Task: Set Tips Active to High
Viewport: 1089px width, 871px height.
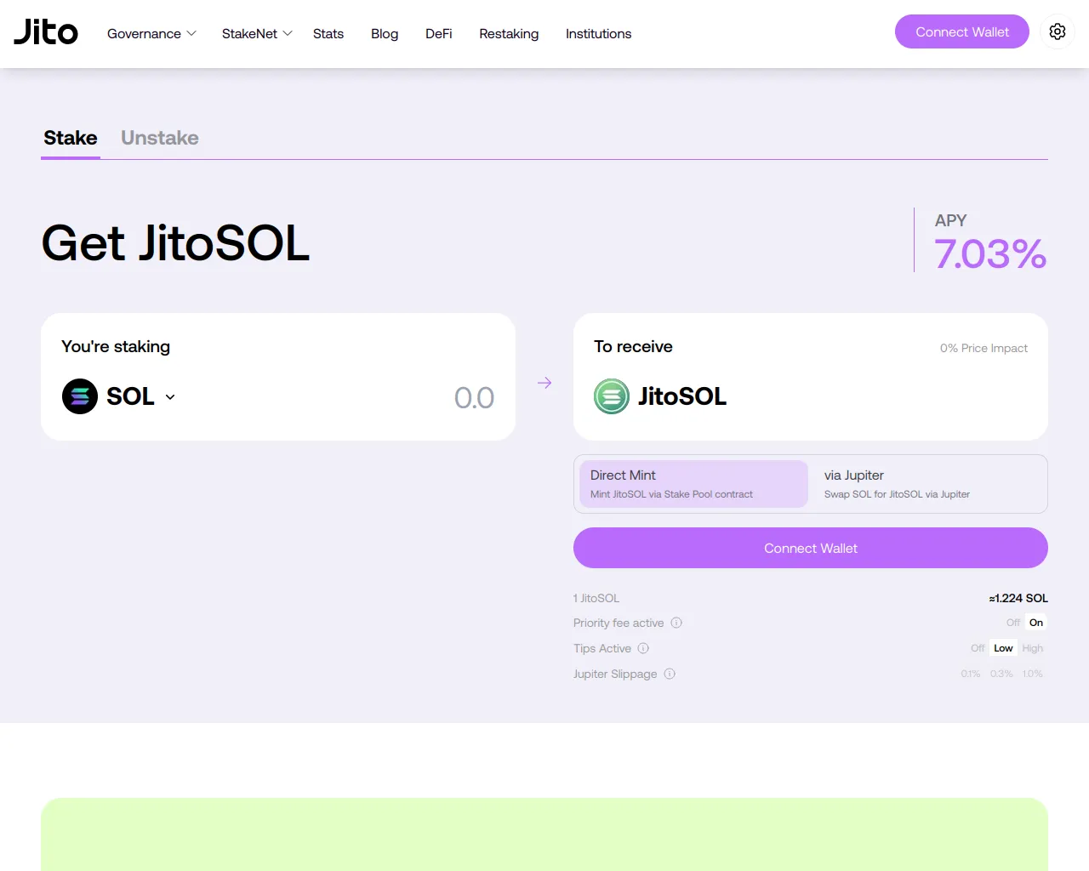Action: tap(1033, 648)
